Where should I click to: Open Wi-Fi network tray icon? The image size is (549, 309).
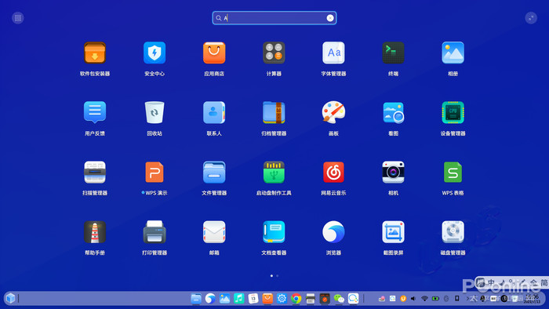pyautogui.click(x=424, y=299)
